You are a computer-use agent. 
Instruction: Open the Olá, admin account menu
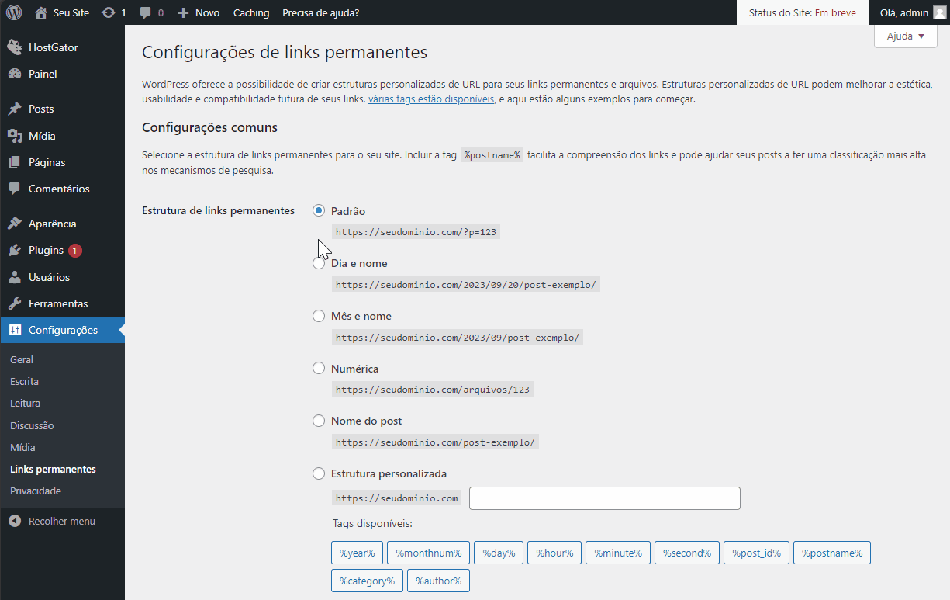[x=913, y=12]
